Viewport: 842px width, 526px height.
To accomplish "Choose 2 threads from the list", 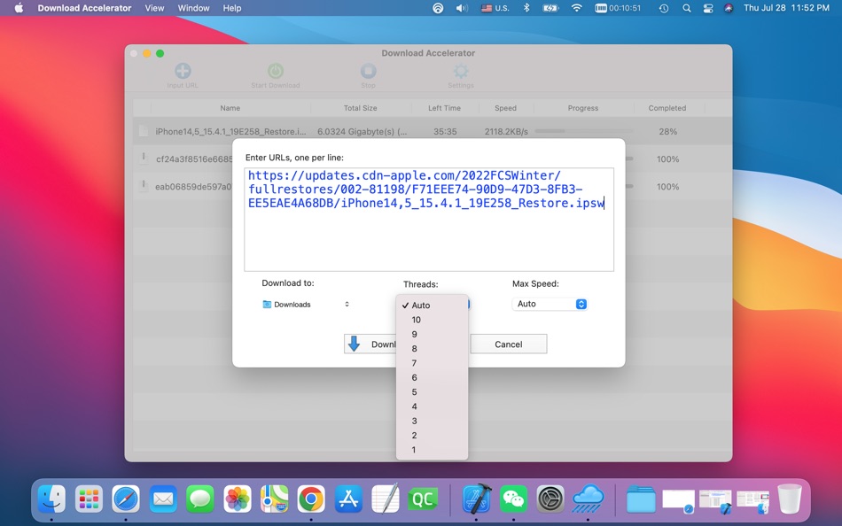I will click(x=432, y=436).
